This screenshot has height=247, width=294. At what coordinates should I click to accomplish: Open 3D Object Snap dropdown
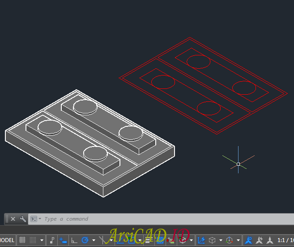pyautogui.click(x=191, y=240)
